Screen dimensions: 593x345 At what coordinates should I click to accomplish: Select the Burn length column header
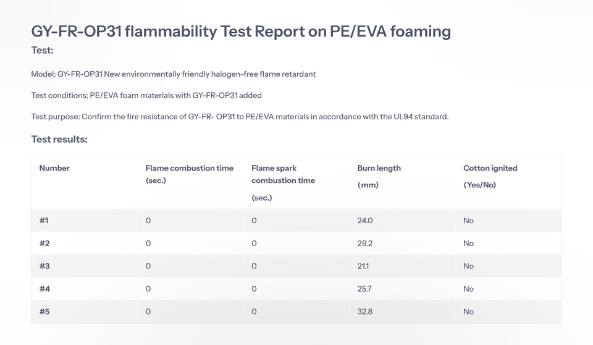pyautogui.click(x=379, y=176)
